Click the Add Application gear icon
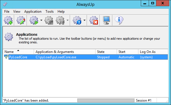Image resolution: width=171 pixels, height=105 pixels. tap(8, 20)
